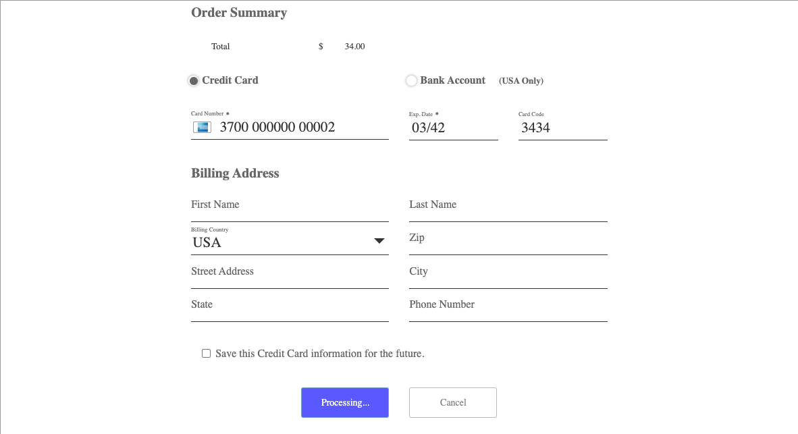This screenshot has height=434, width=798.
Task: Tick the Save this Credit Card checkbox
Action: point(207,354)
